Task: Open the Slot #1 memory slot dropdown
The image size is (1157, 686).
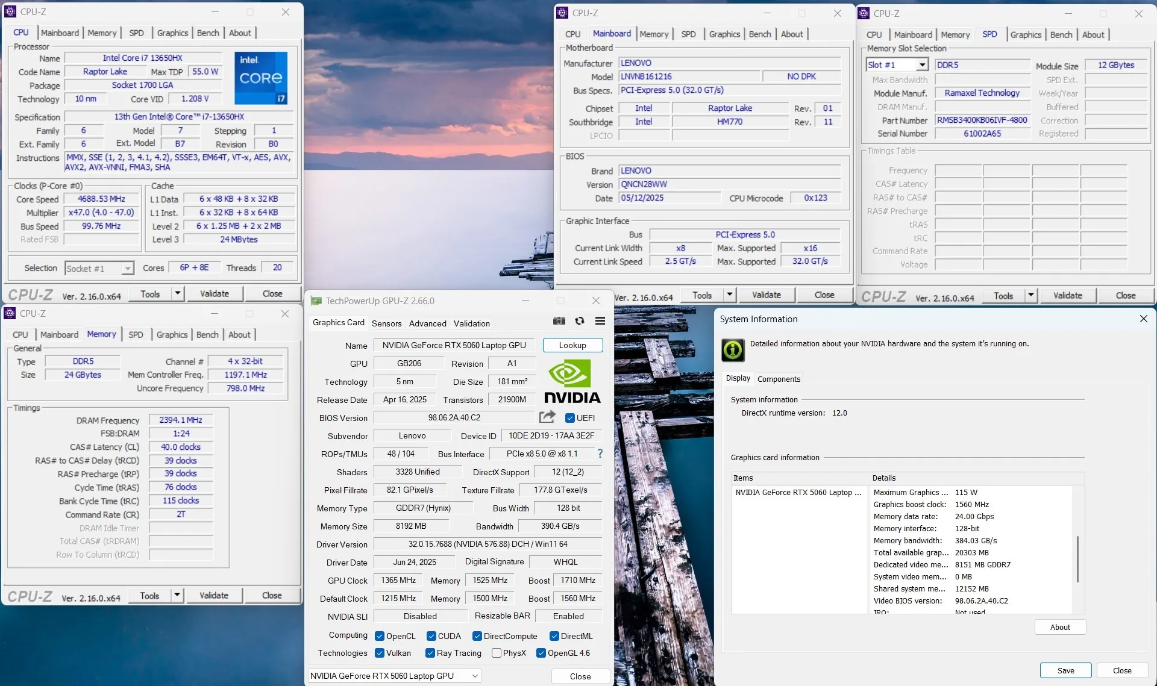Action: point(922,65)
